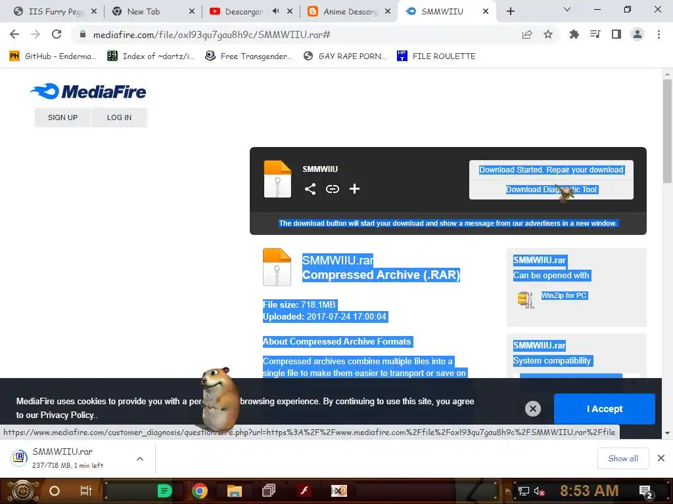The height and width of the screenshot is (504, 673).
Task: Click the share icon under SMMWIIU
Action: [310, 189]
